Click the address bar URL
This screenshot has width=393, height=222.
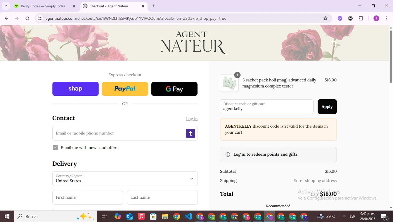coord(136,18)
